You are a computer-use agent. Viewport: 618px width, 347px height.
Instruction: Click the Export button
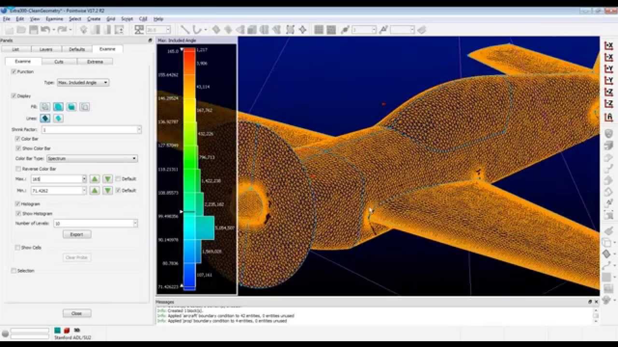coord(77,234)
